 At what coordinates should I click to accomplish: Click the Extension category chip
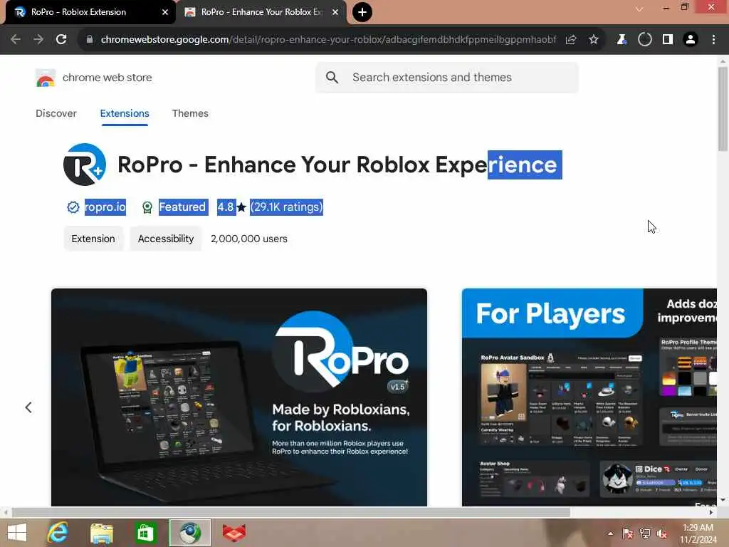93,239
